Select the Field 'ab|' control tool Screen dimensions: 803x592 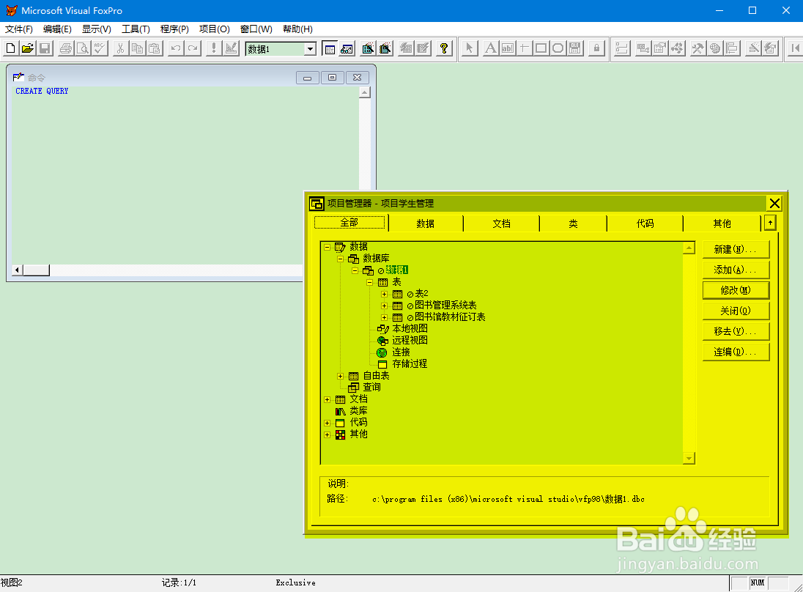click(507, 48)
